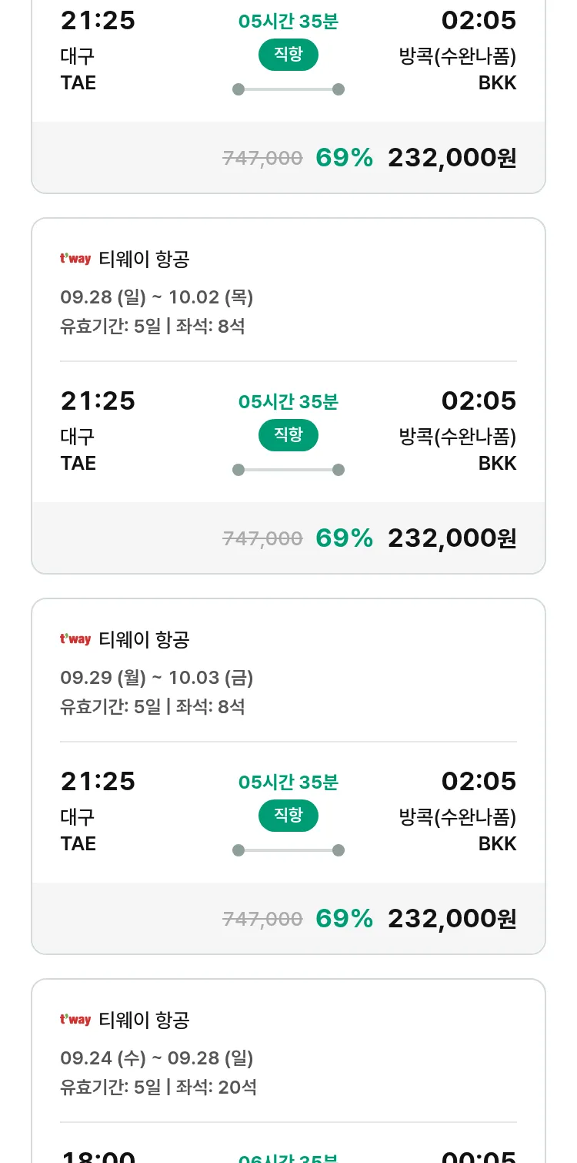Click the t'way logo on the 09.29 flight card
Image resolution: width=577 pixels, height=1163 pixels.
(x=75, y=639)
